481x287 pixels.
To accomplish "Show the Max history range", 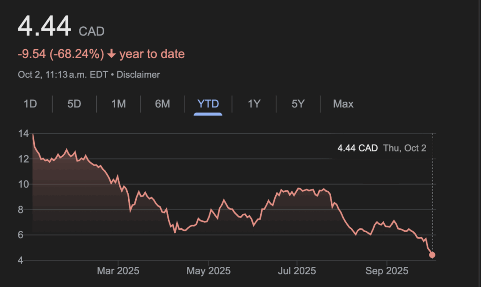I will pyautogui.click(x=343, y=104).
